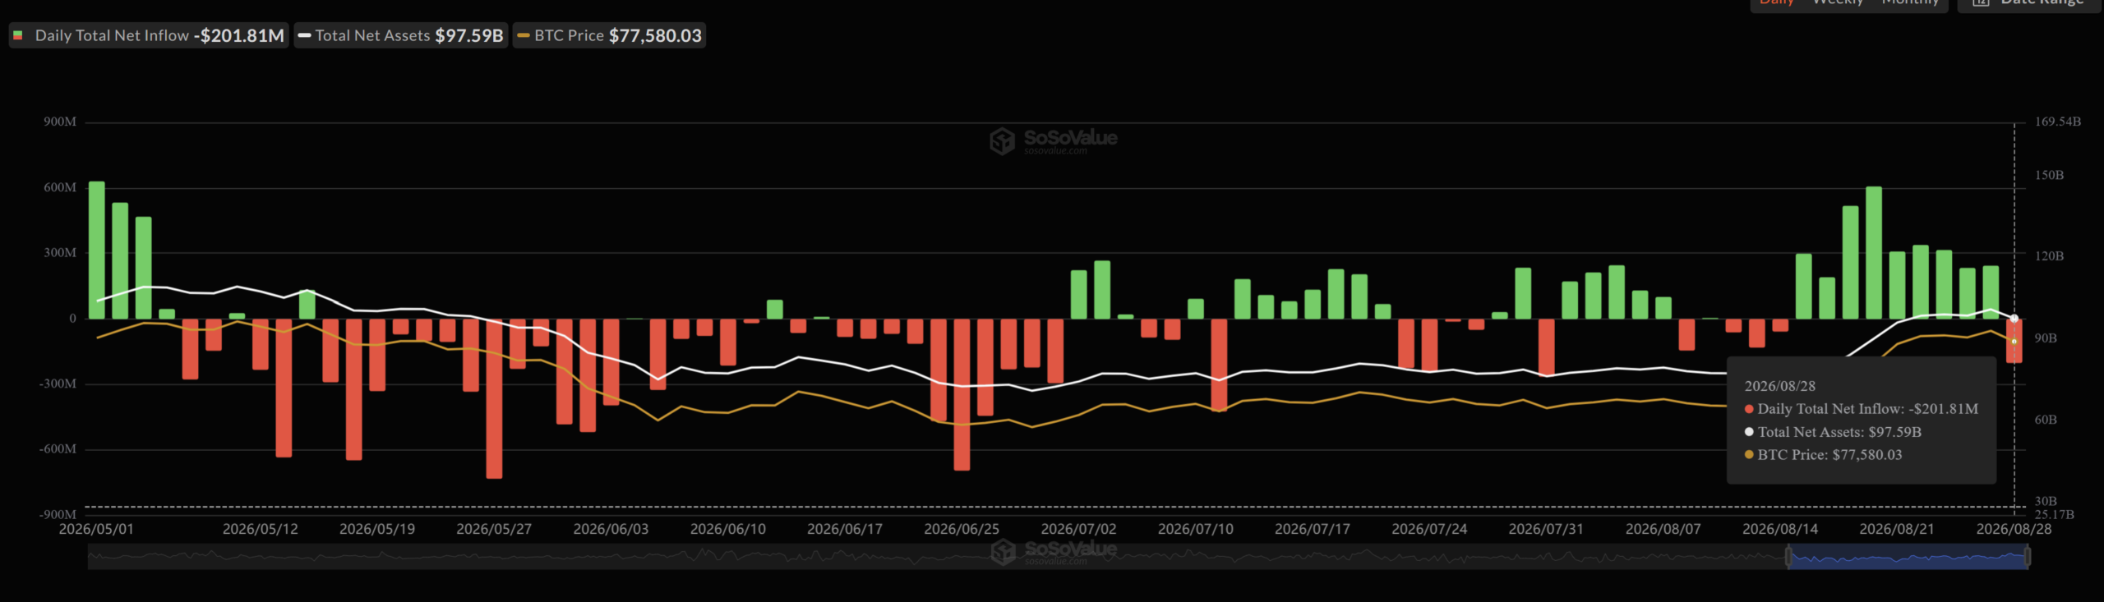Click the red bar above 2026/06/25
The image size is (2104, 602).
pyautogui.click(x=962, y=394)
